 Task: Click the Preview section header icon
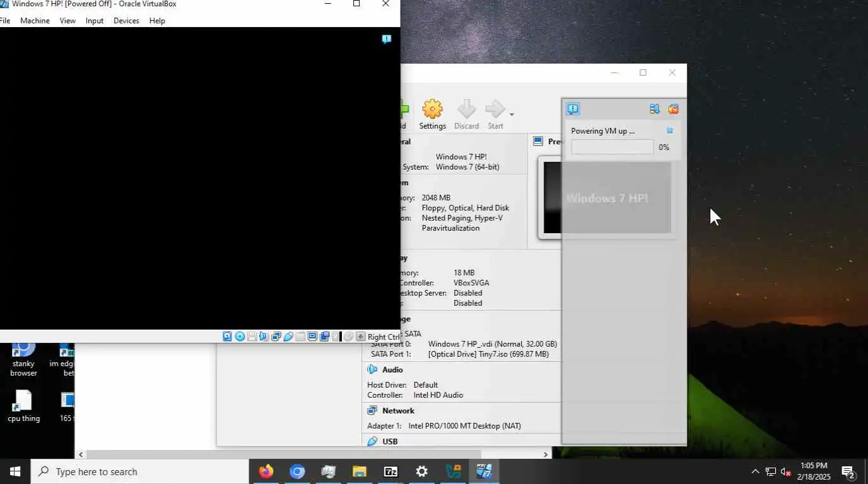[x=538, y=141]
